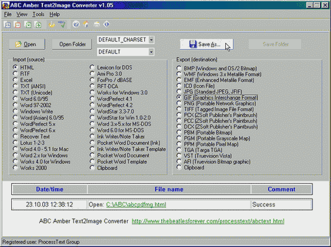Select WordStar 3.3-7.0 import option
Screen dimensions: 331x247
pyautogui.click(x=111, y=111)
